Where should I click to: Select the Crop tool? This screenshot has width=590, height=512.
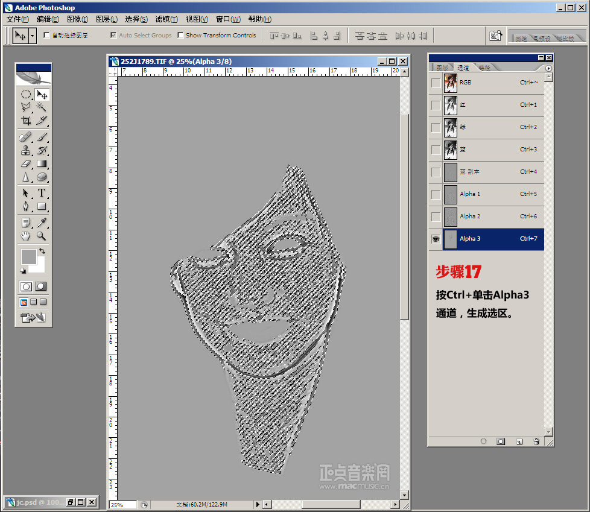click(26, 121)
